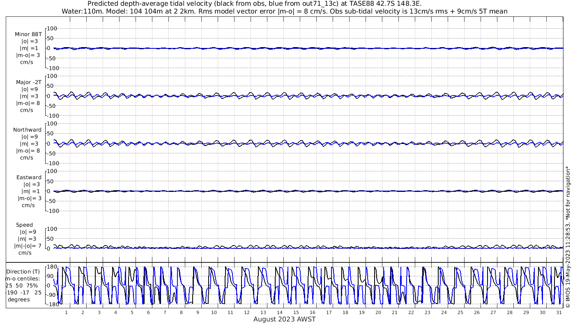
Task: Click '|m-o|= 3' under the Eastward label
Action: 30,198
